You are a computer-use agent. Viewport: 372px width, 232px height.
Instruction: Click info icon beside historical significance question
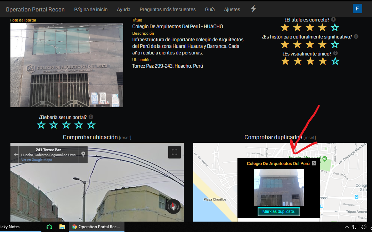tap(356, 36)
